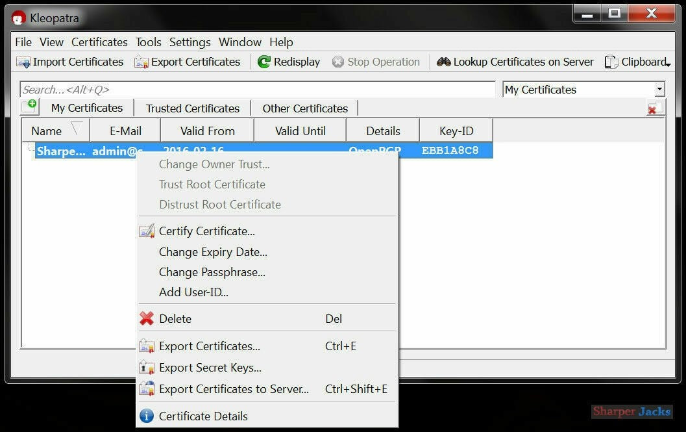
Task: Open the Clipboard toolbar icon
Action: tap(611, 62)
